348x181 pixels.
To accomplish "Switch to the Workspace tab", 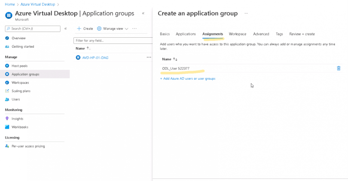I will 238,34.
